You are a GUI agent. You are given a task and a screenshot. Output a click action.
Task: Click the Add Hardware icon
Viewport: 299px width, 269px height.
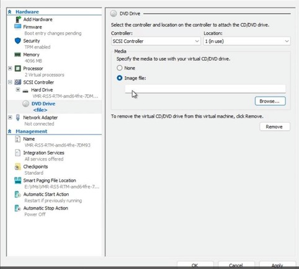(18, 19)
